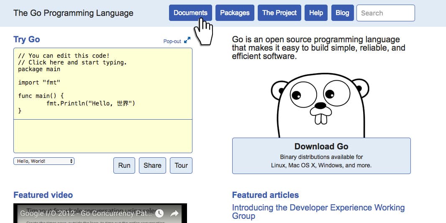Start the Tour button
Screen dimensions: 446x223
point(181,165)
